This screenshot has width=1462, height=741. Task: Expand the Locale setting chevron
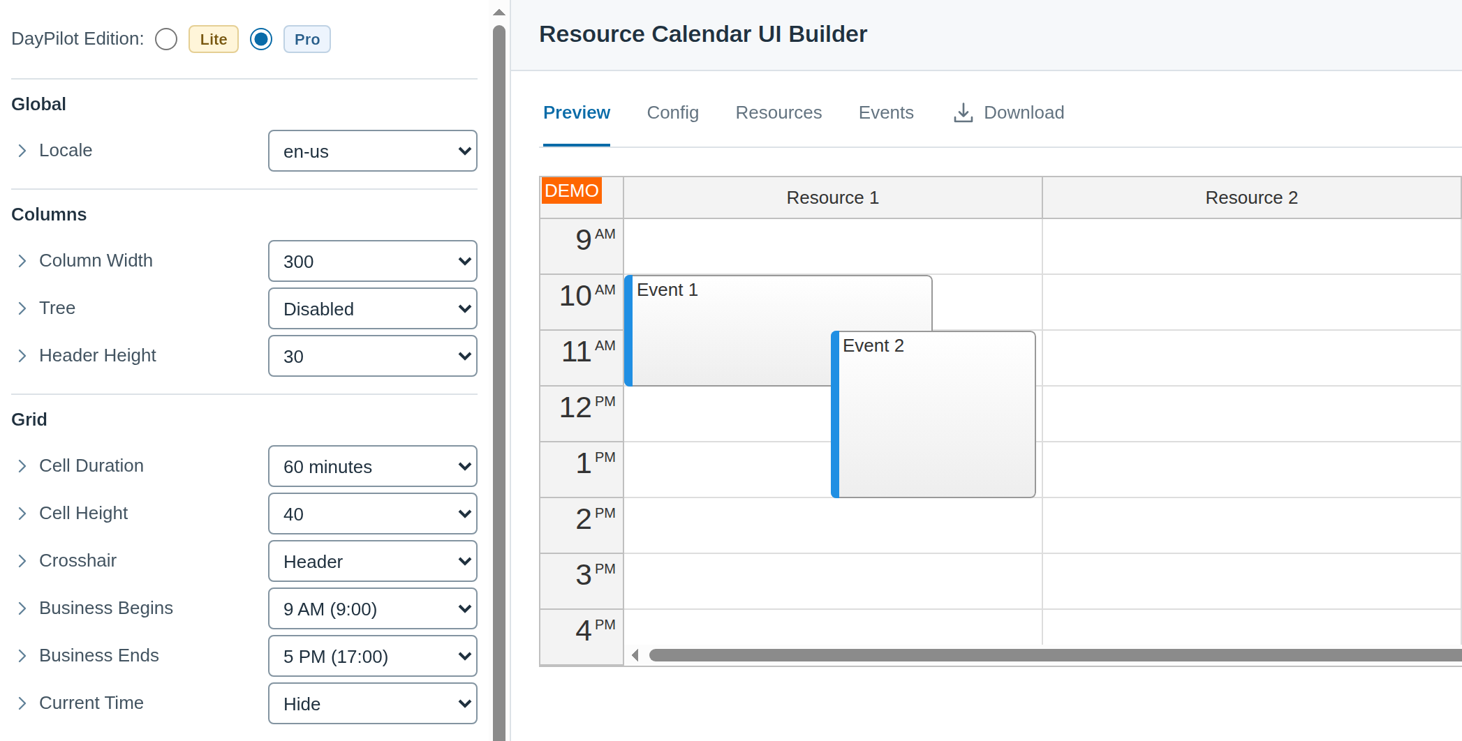point(22,151)
